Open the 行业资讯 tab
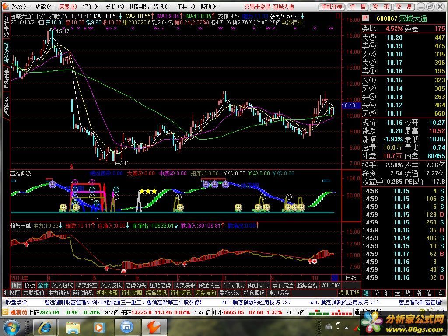Image resolution: width=448 pixels, height=336 pixels. pos(181,293)
